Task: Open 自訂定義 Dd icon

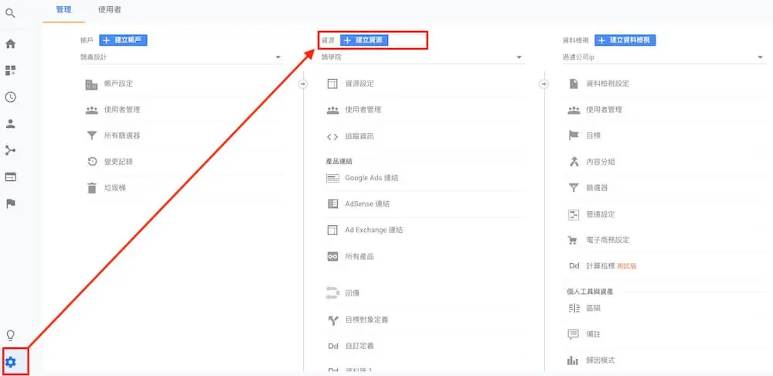Action: [x=332, y=347]
